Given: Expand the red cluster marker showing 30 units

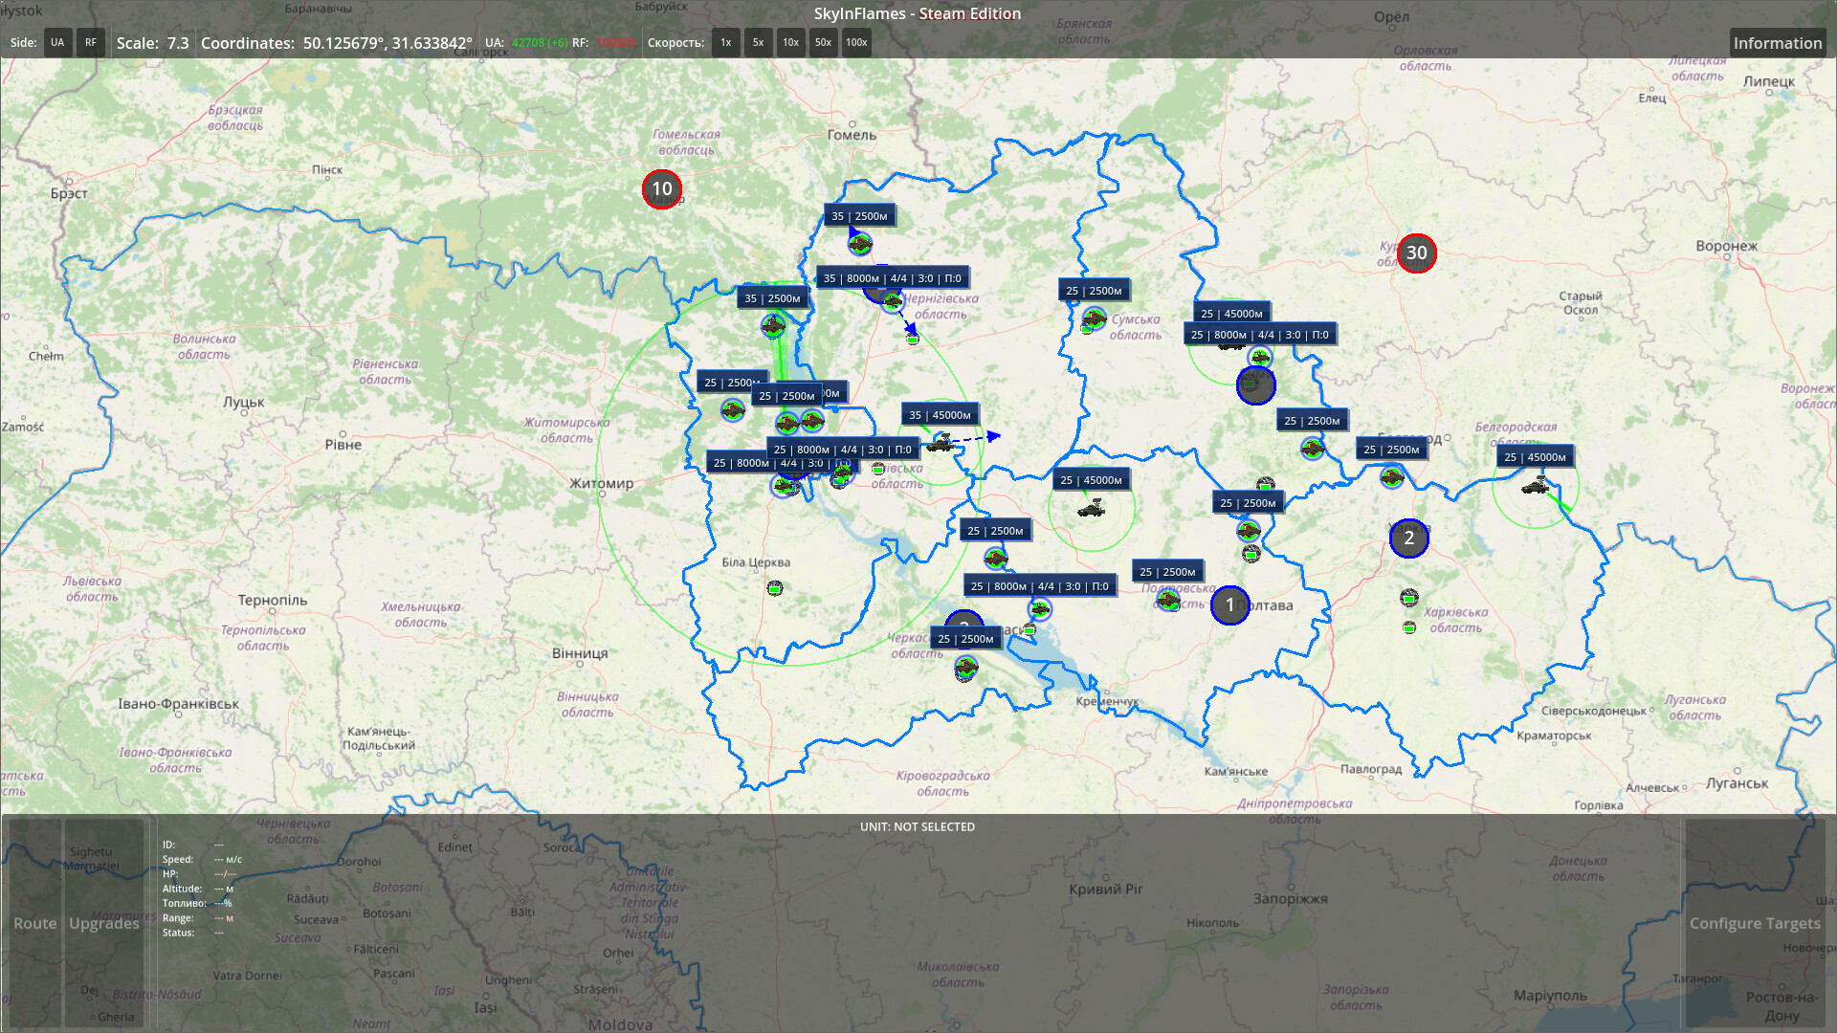Looking at the screenshot, I should click(x=1417, y=253).
